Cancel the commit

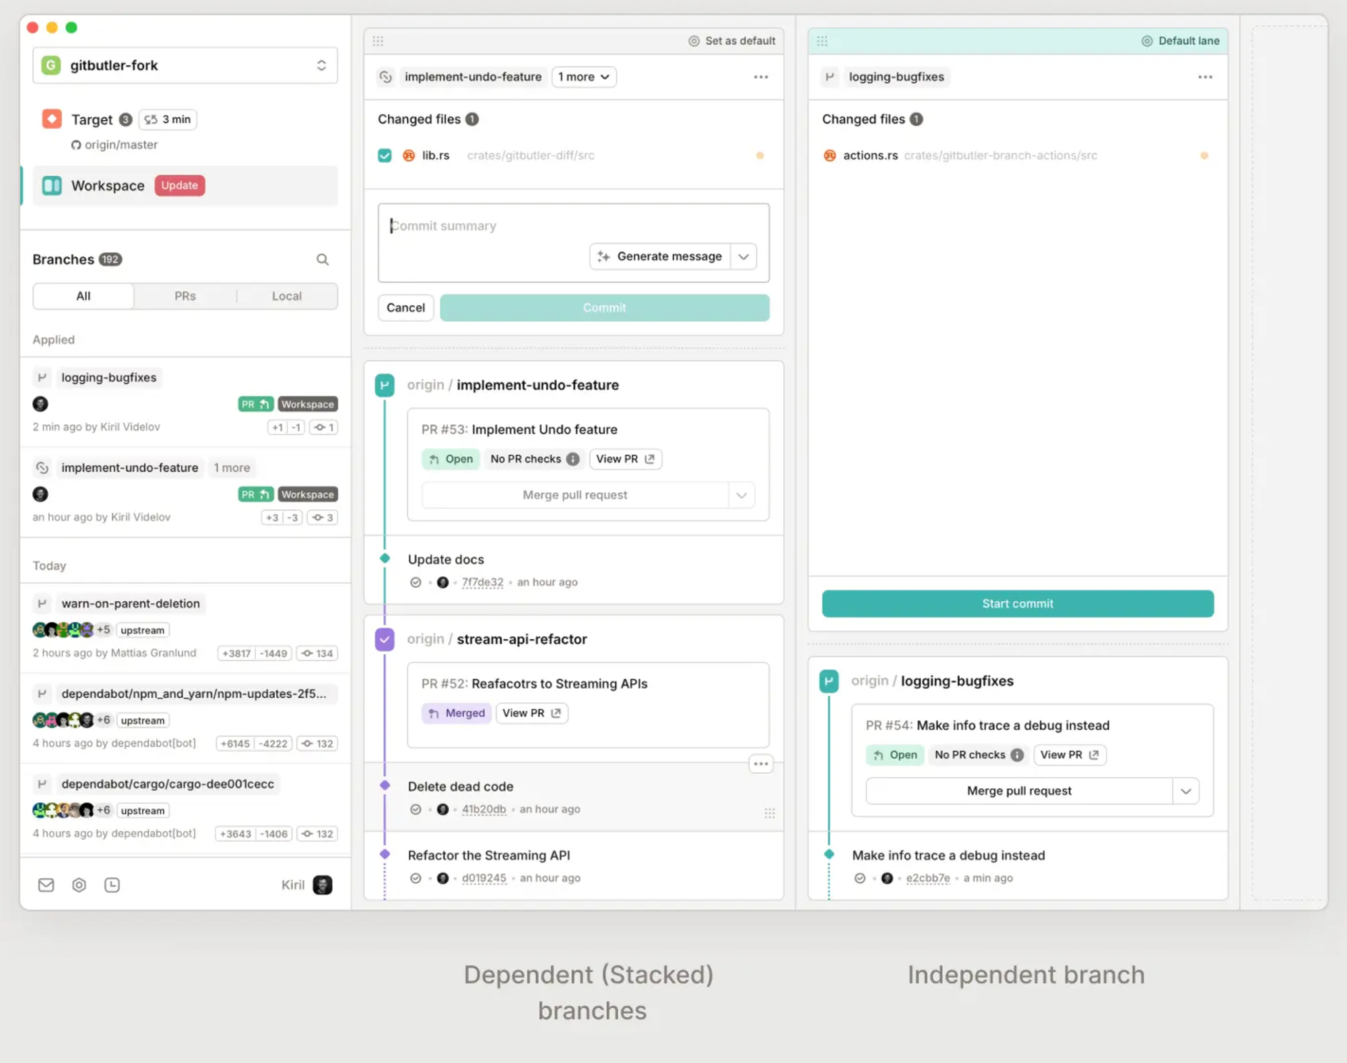point(405,308)
